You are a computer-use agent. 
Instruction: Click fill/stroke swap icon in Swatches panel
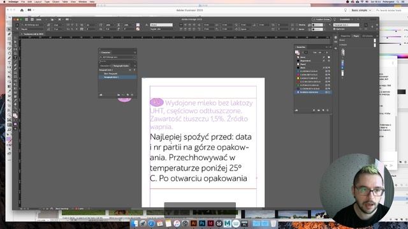click(297, 52)
